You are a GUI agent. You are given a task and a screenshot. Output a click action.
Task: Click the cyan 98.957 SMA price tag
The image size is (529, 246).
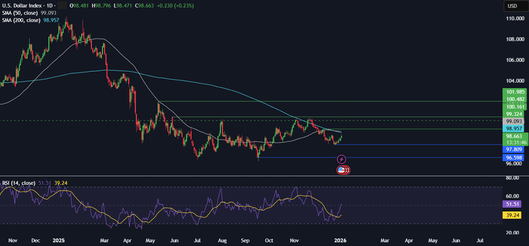click(x=513, y=129)
